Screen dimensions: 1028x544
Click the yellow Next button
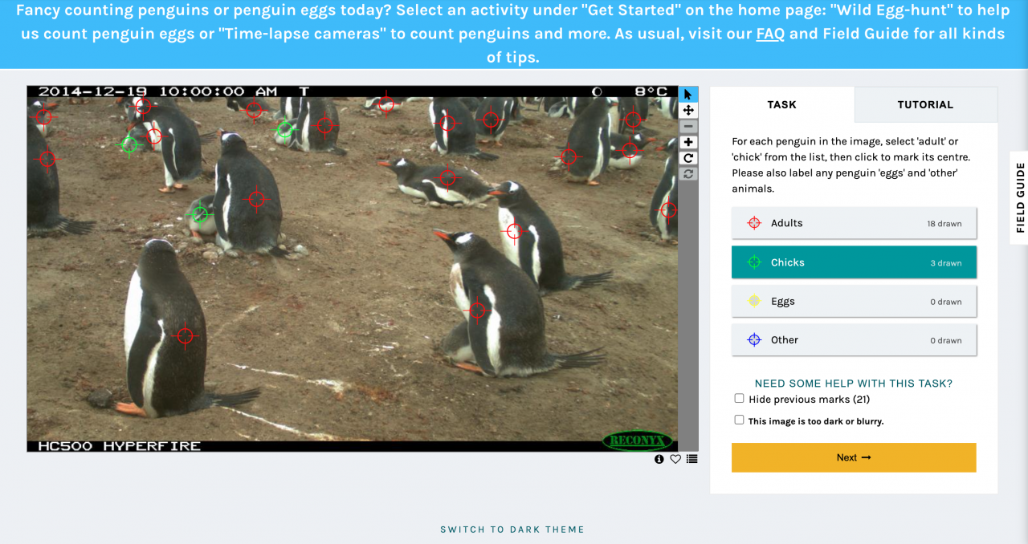[x=854, y=457]
